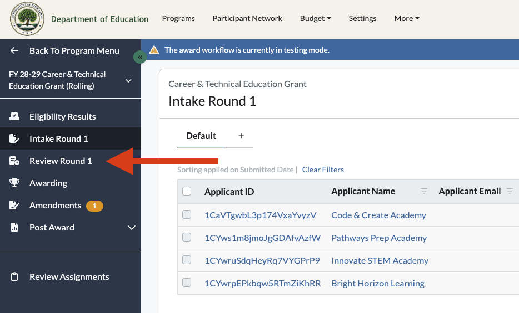
Task: Click the Amendments edit icon
Action: click(14, 205)
